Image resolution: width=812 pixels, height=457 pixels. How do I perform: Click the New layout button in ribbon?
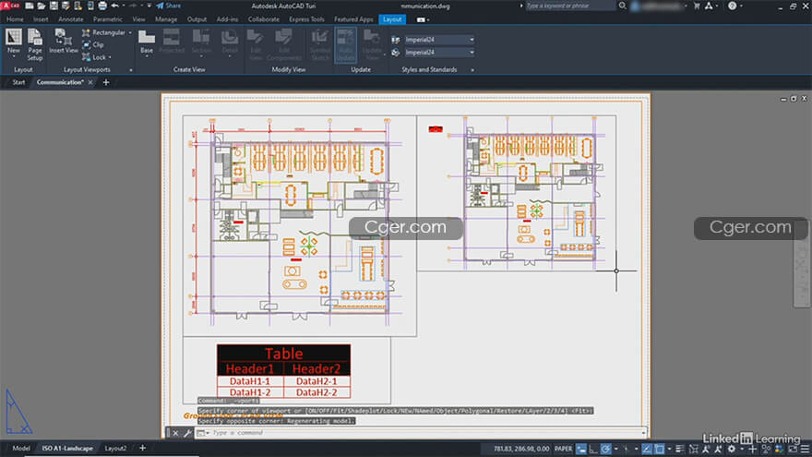click(14, 42)
